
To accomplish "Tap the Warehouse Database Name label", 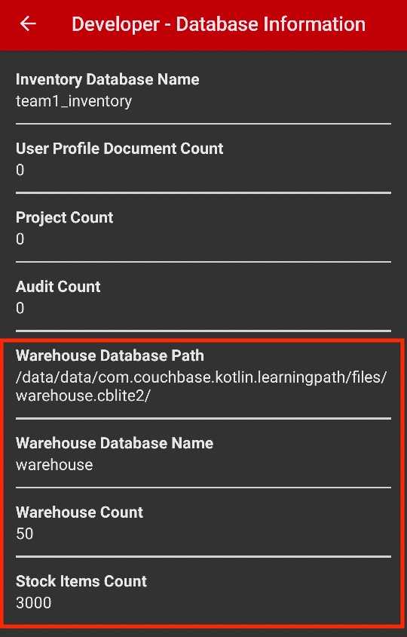I will point(115,443).
